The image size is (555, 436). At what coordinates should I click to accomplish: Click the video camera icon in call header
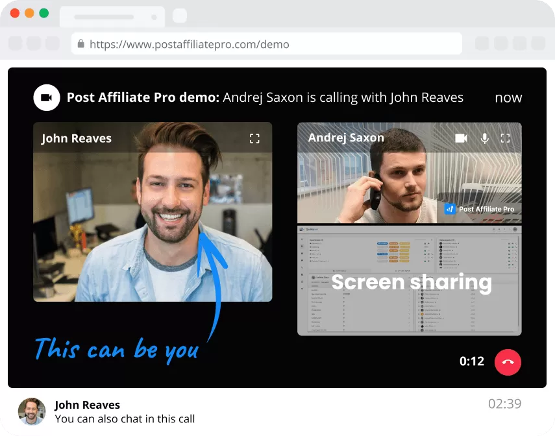46,98
